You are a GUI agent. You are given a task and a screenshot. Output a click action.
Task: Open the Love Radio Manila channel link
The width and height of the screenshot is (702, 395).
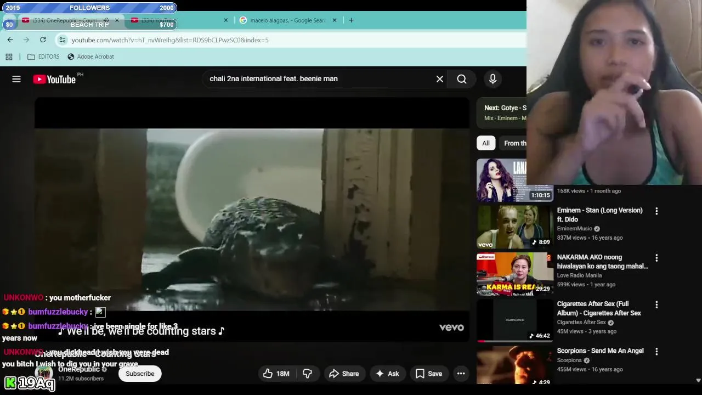(x=579, y=275)
